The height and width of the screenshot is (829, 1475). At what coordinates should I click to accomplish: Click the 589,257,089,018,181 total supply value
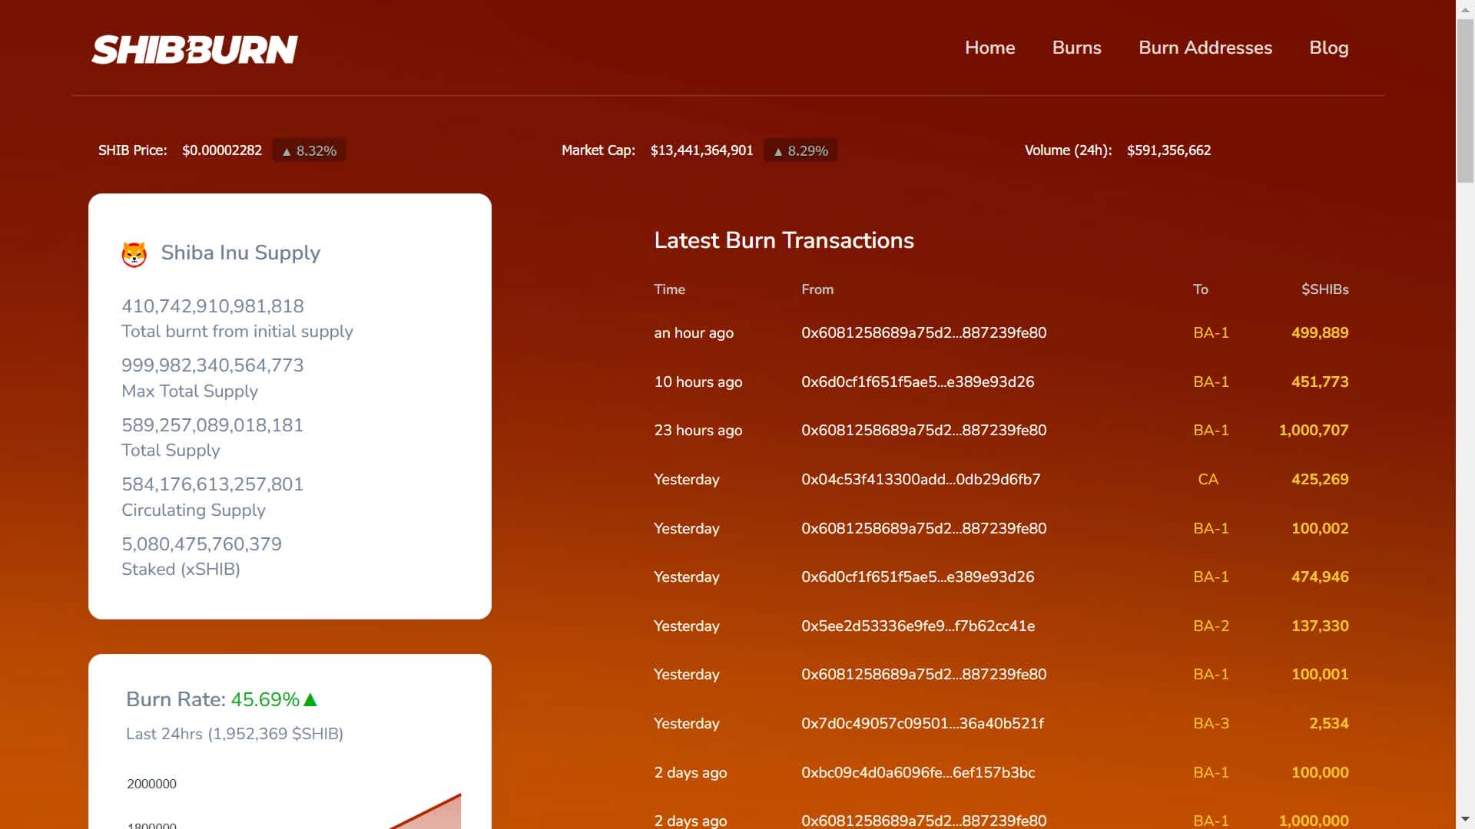pyautogui.click(x=213, y=425)
